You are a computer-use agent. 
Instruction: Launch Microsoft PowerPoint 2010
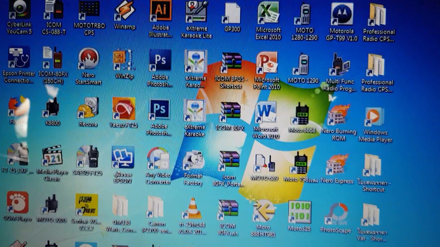(267, 71)
